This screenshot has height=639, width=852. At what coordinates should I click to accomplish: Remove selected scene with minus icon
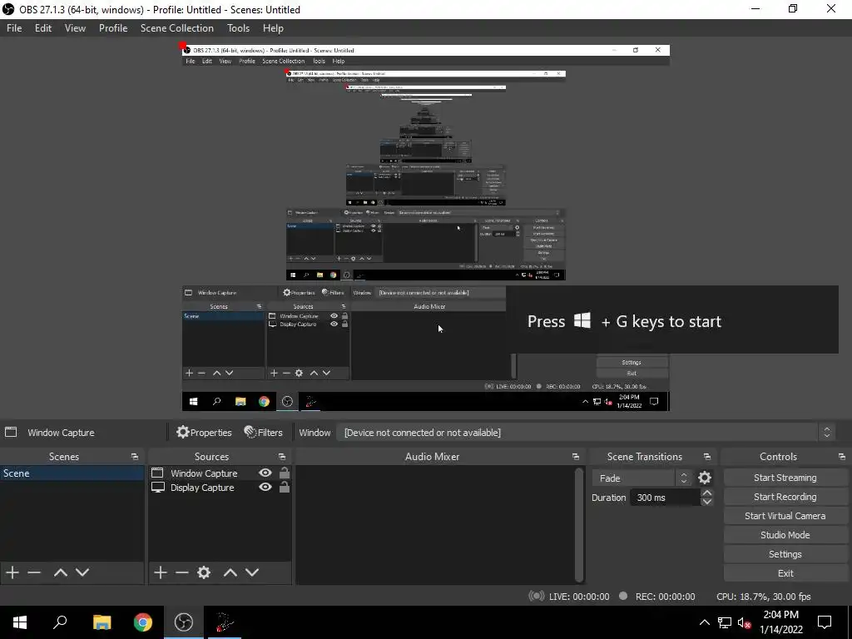34,572
